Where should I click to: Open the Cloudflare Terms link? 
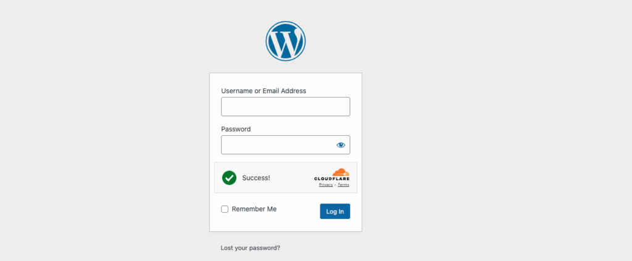pyautogui.click(x=343, y=185)
